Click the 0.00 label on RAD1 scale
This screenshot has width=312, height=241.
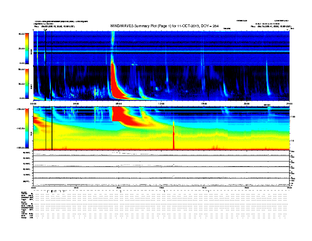(22, 98)
